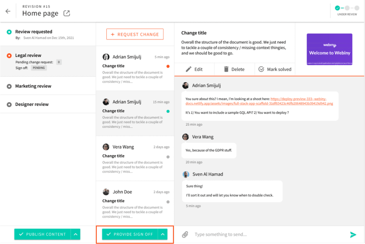Click the Request Change button
Screen dimensions: 365x244
coord(135,34)
